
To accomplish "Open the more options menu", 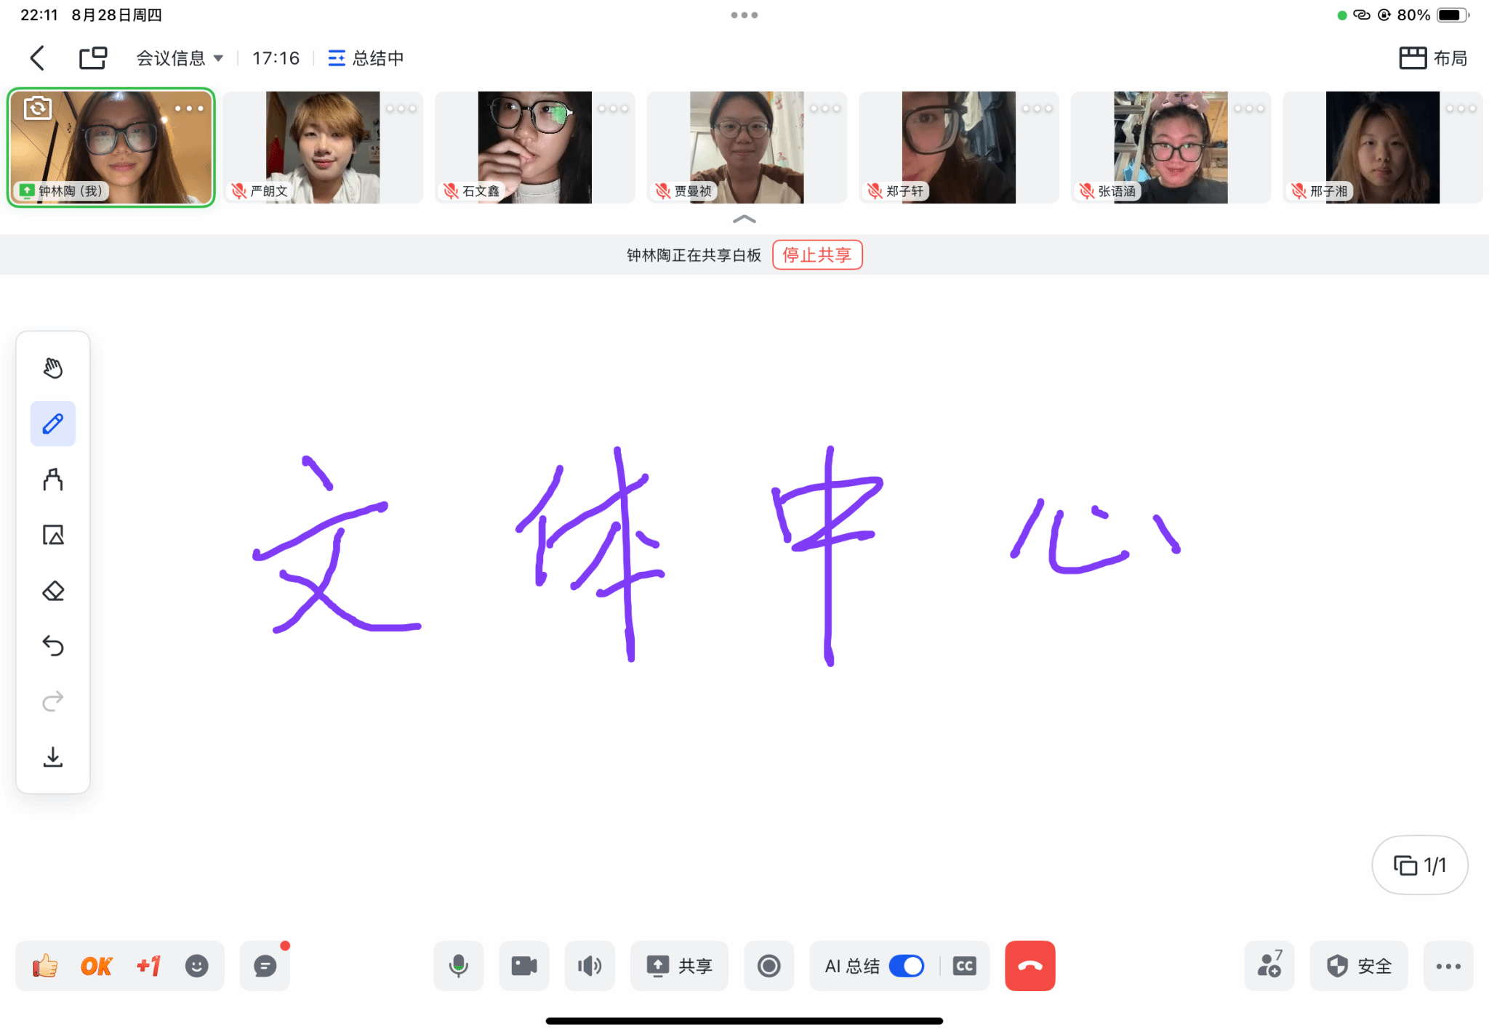I will pos(1448,966).
